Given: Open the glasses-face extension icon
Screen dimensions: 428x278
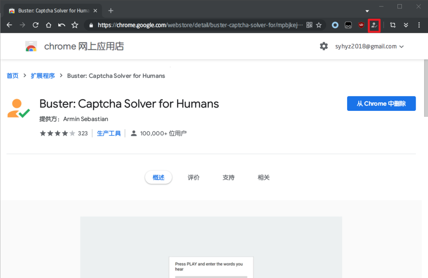Looking at the screenshot, I should [348, 25].
